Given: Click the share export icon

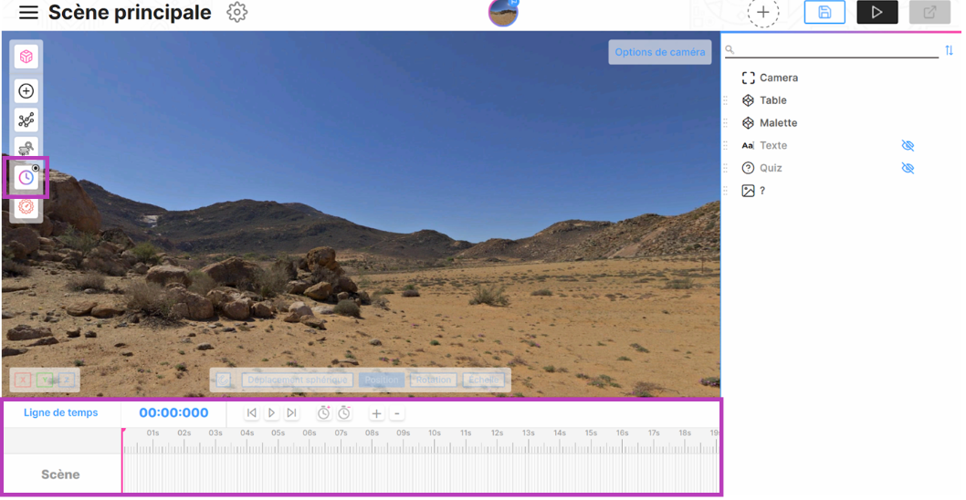Looking at the screenshot, I should (929, 12).
